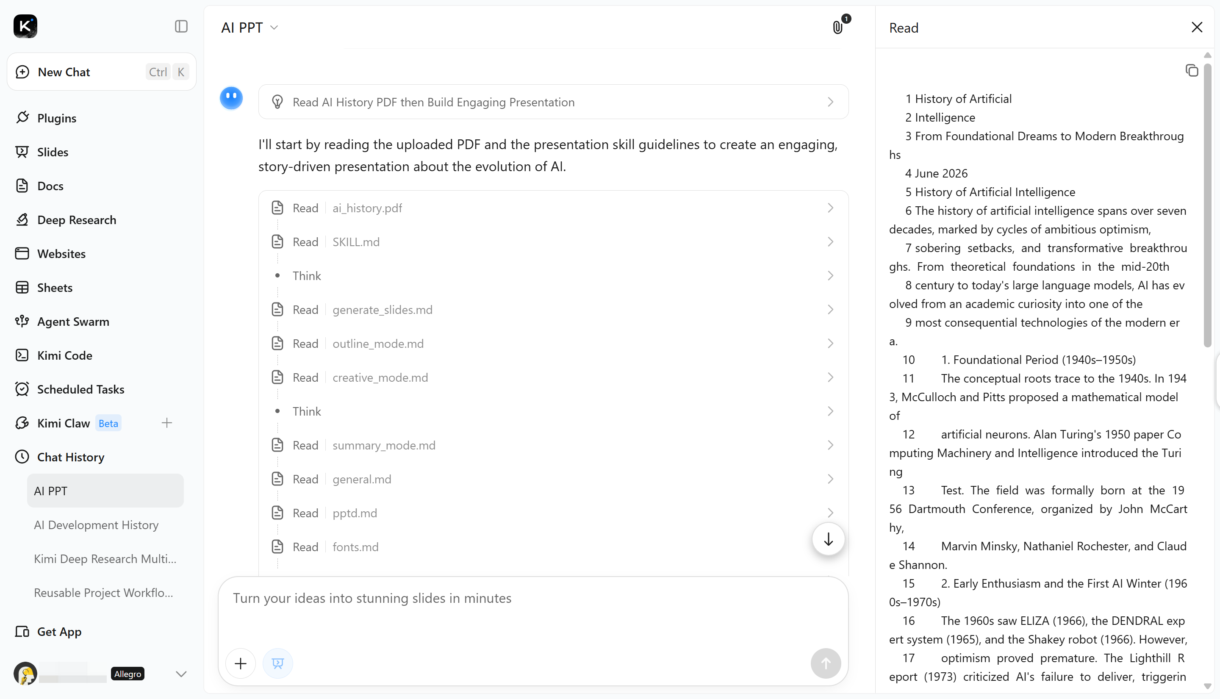
Task: Select the AI PPT chat history entry
Action: (105, 491)
